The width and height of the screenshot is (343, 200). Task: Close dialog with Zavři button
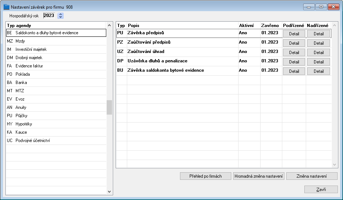point(321,190)
